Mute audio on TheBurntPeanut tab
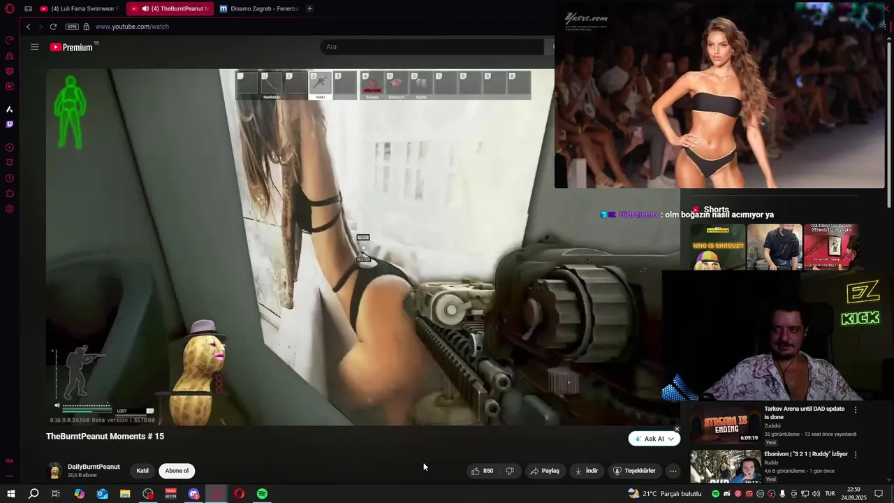This screenshot has height=503, width=894. 145,9
